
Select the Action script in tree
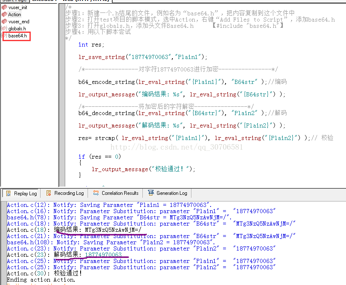point(15,15)
